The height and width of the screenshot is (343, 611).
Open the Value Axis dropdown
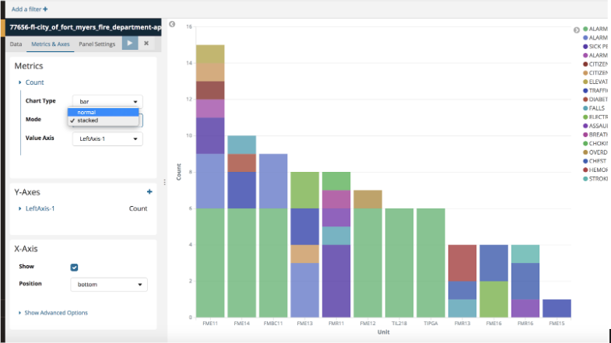click(x=107, y=138)
